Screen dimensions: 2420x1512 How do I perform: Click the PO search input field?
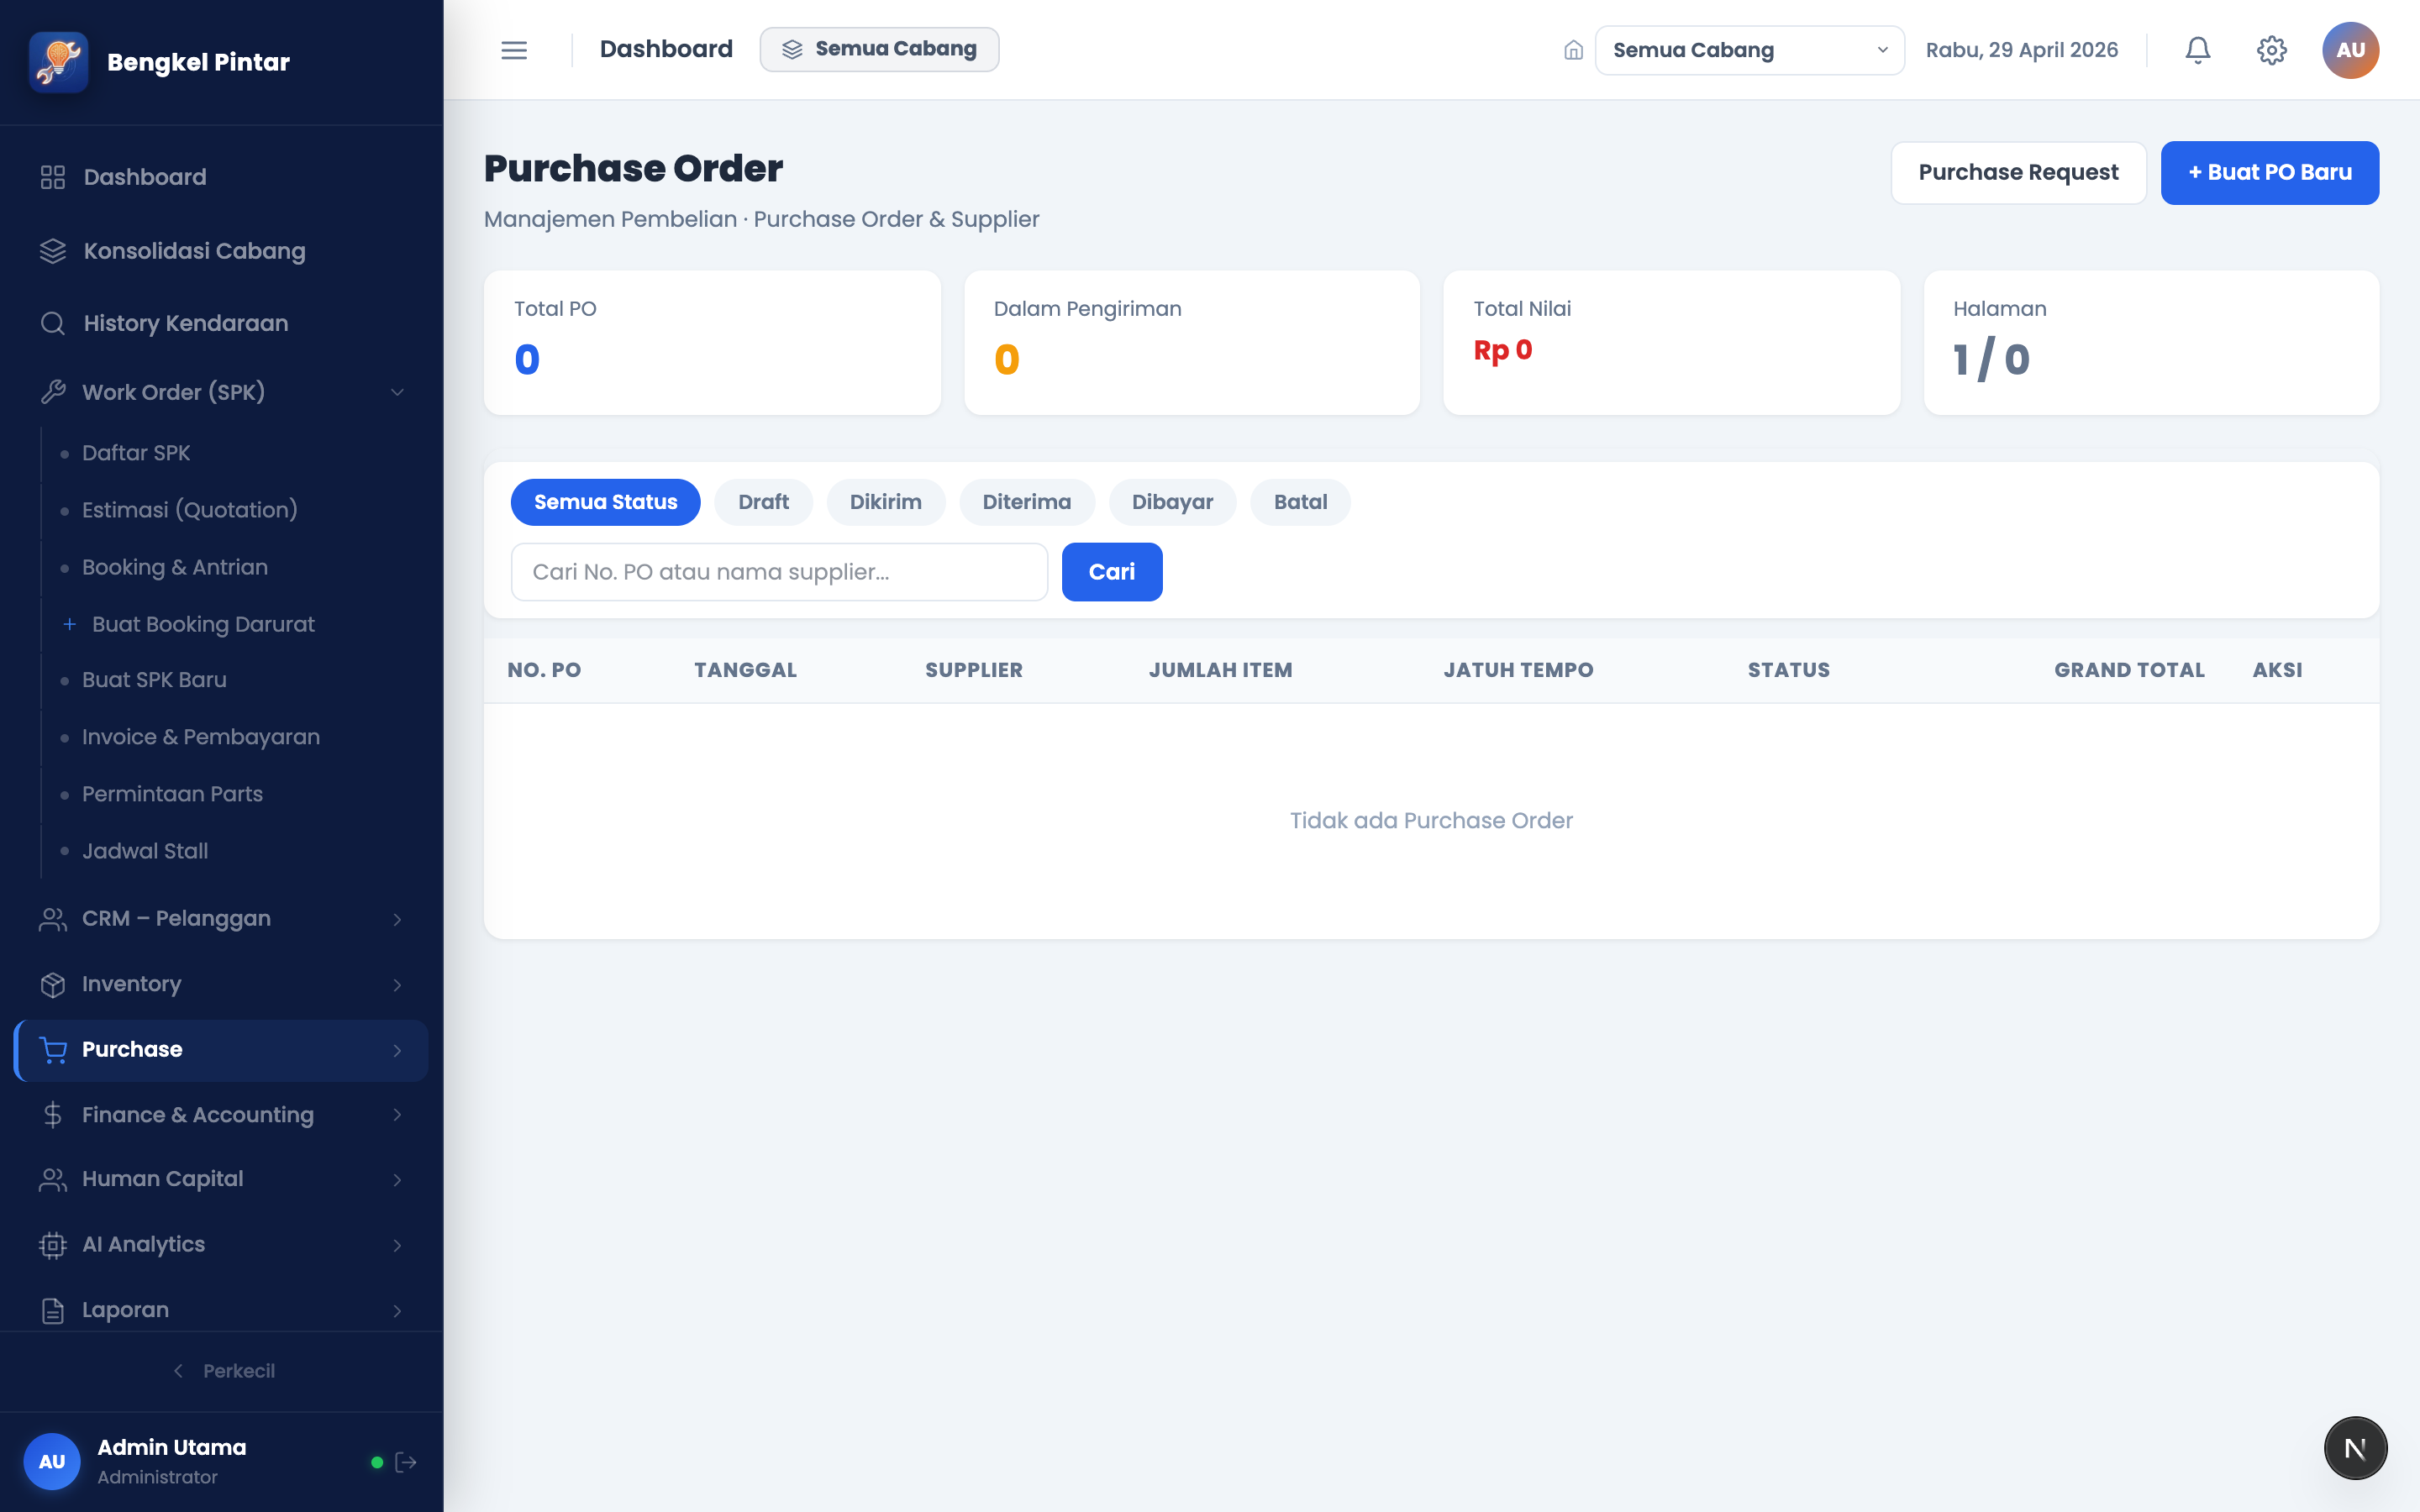(x=779, y=572)
